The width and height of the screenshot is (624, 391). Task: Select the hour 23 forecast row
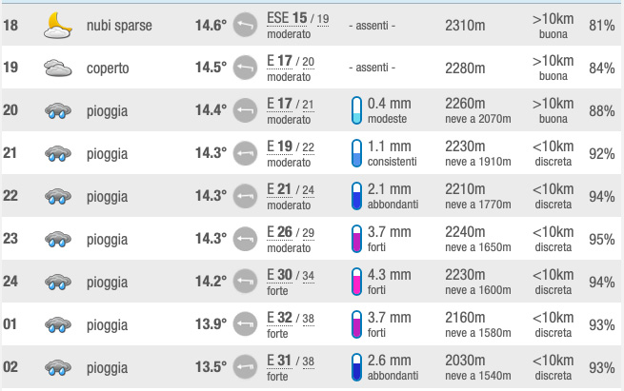pyautogui.click(x=312, y=239)
